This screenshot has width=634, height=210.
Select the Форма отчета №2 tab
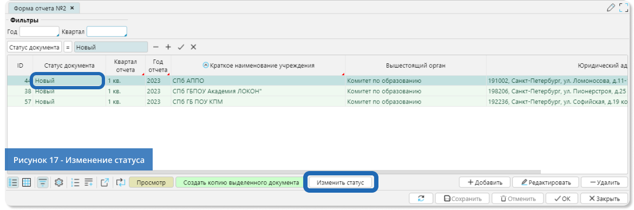[x=44, y=8]
